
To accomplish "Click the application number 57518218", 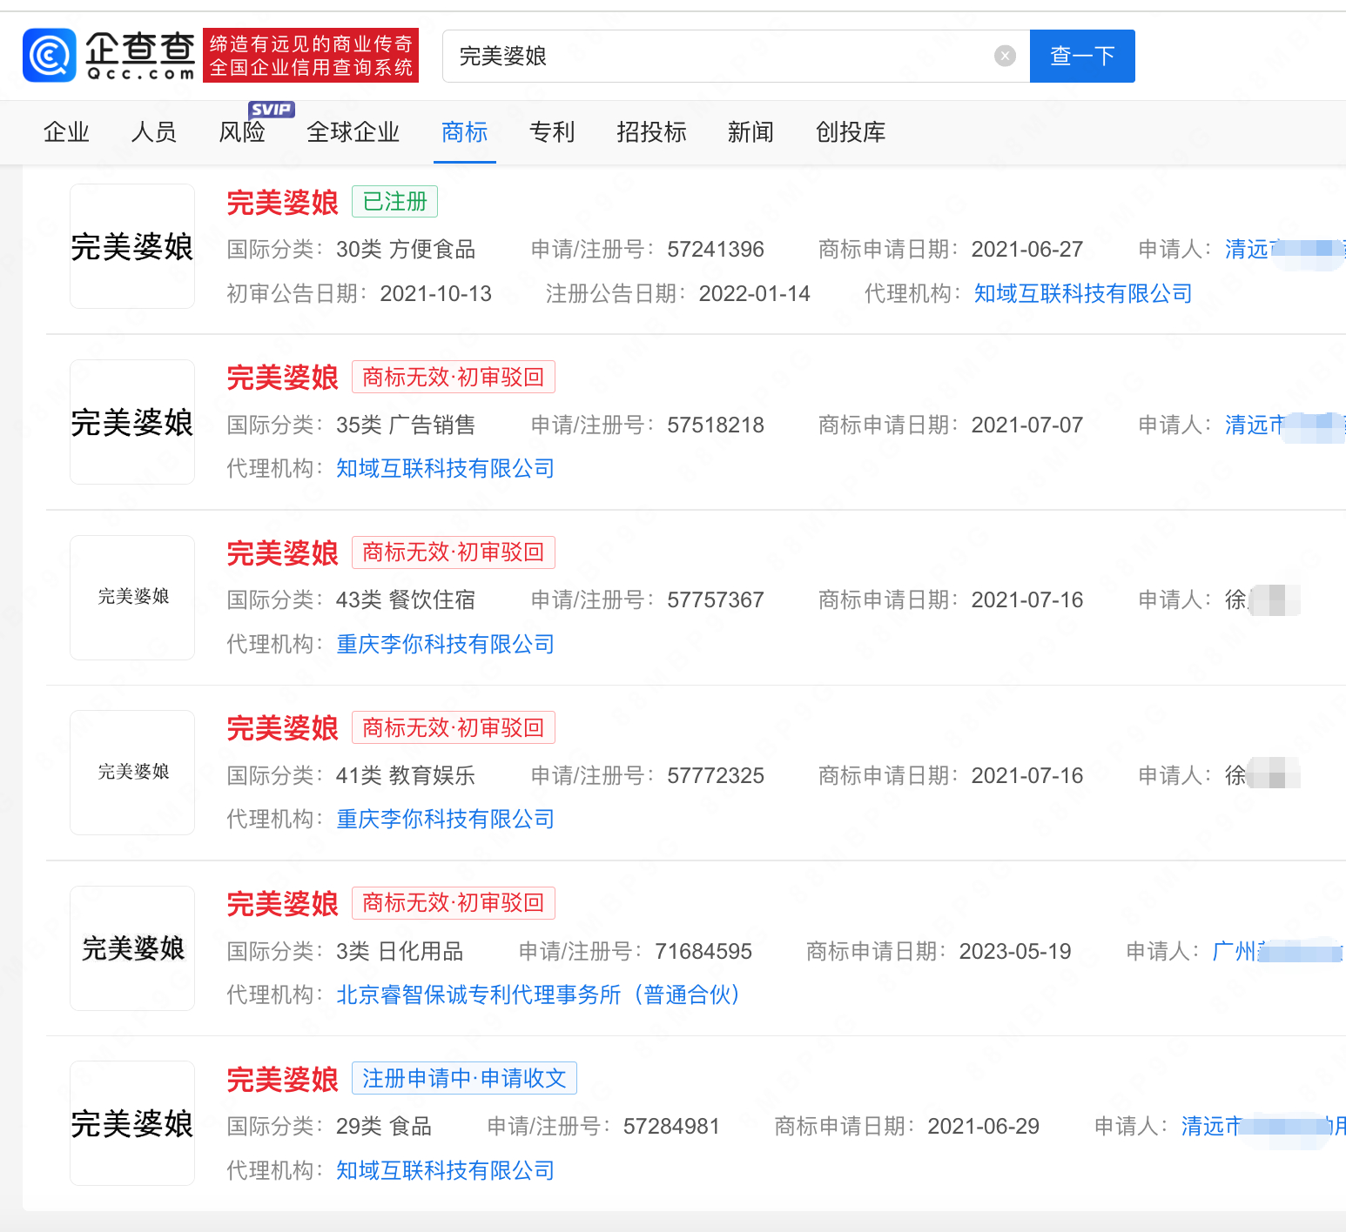I will point(716,425).
